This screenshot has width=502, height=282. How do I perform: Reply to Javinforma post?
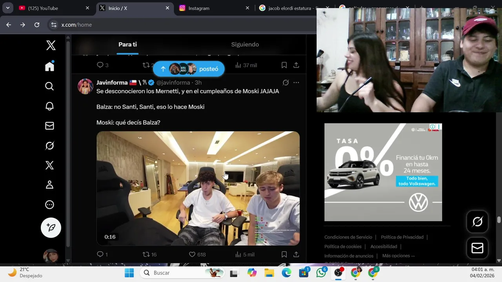click(x=102, y=255)
